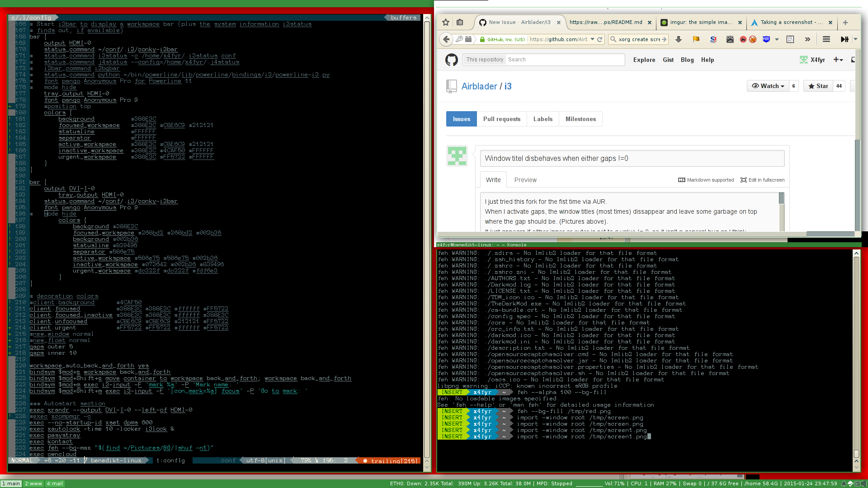This screenshot has width=868, height=488.
Task: Click the key icon in the URL bar
Action: [x=459, y=39]
